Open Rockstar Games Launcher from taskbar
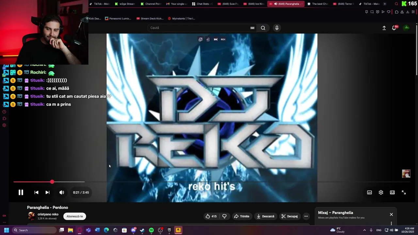418x235 pixels. [x=178, y=230]
